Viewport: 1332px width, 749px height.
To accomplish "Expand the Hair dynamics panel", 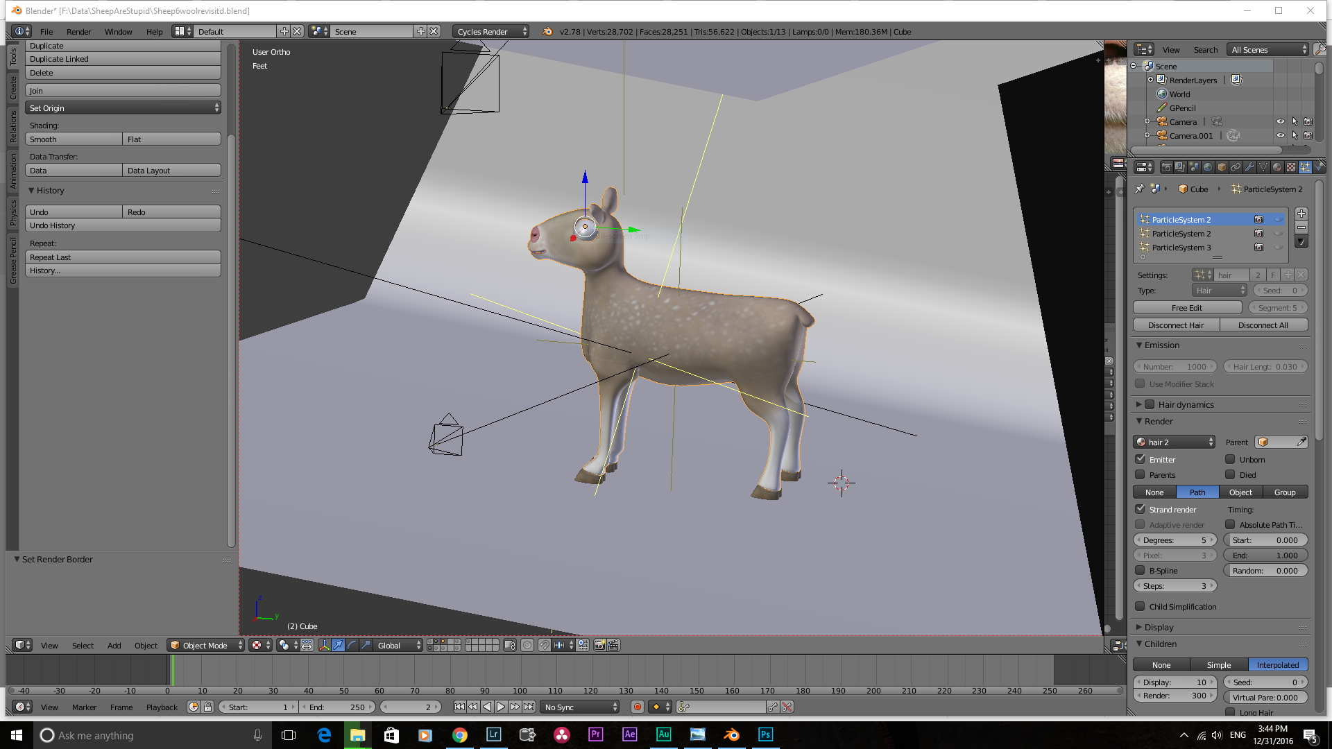I will coord(1138,404).
